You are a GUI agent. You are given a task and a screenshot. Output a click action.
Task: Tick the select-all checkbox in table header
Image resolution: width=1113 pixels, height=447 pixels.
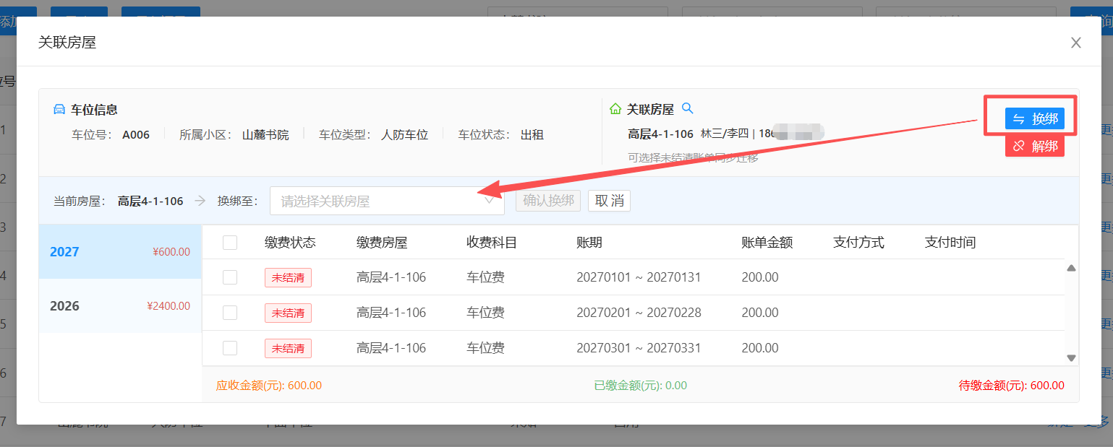tap(230, 243)
